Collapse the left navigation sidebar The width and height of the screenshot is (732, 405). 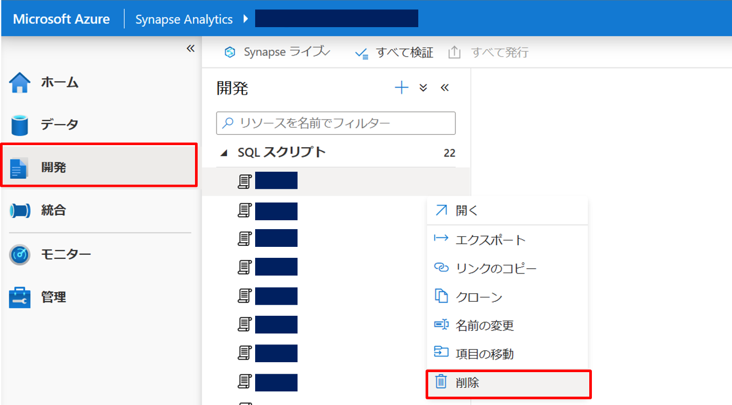[x=190, y=49]
